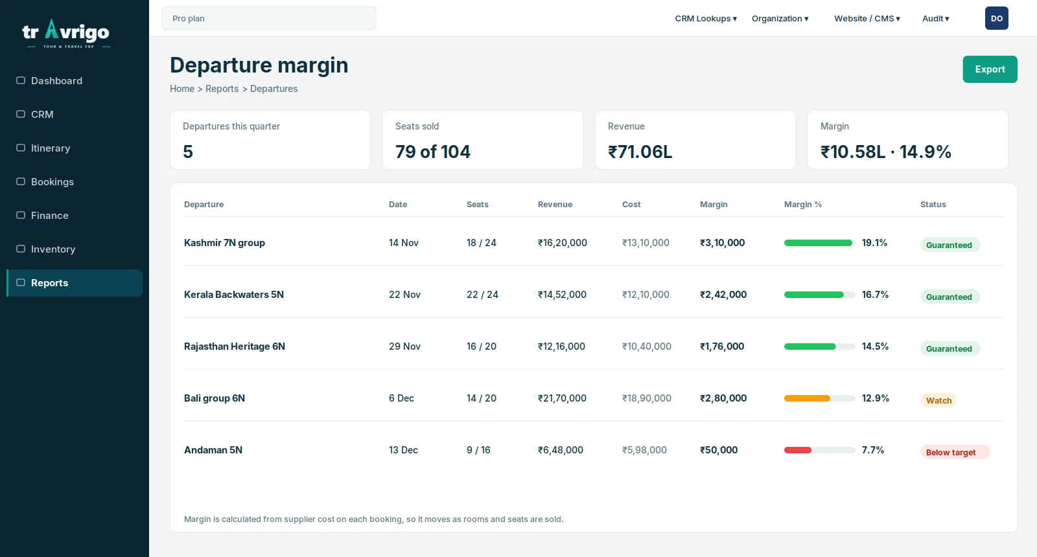This screenshot has height=557, width=1037.
Task: Expand the Website / CMS dropdown
Action: (x=867, y=18)
